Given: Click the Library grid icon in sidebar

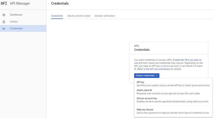Looking at the screenshot, I should click(x=4, y=22).
